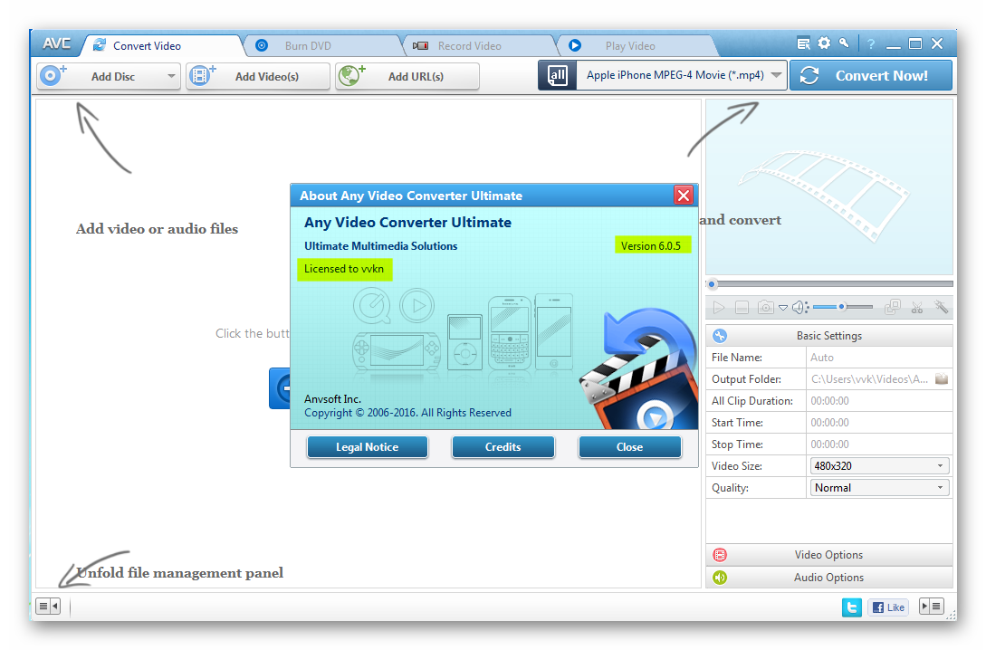This screenshot has height=650, width=986.
Task: Click the 'Licensed to vvkn' text
Action: click(344, 269)
